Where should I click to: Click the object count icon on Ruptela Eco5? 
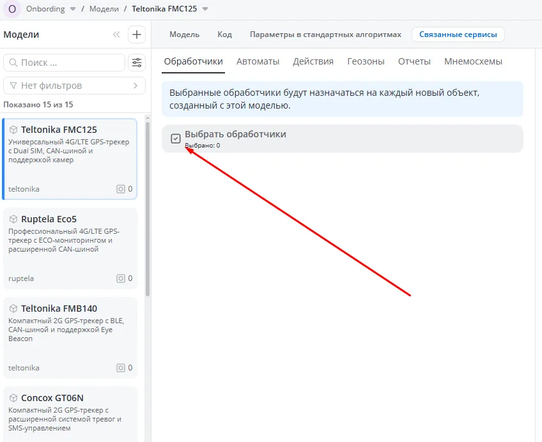[x=121, y=278]
